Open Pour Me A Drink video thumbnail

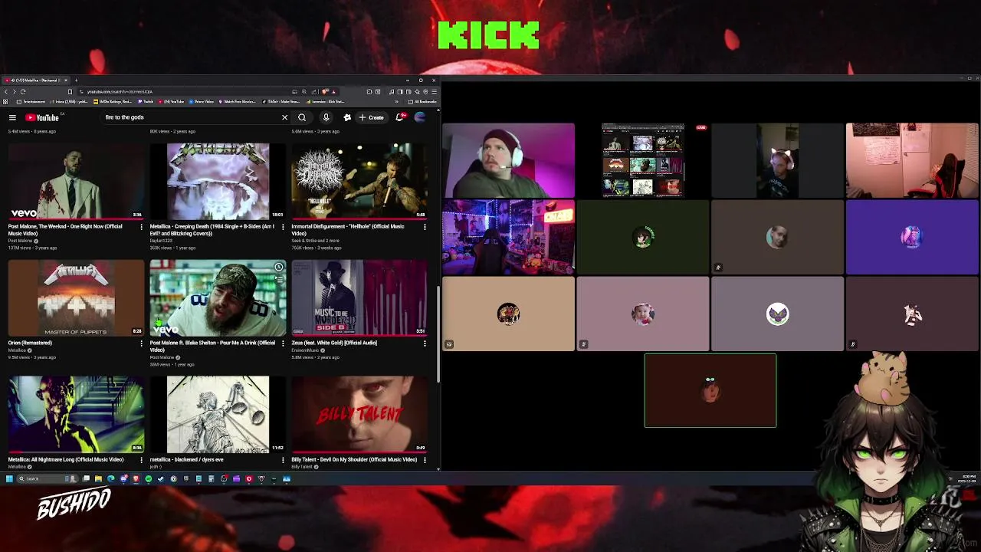point(218,297)
